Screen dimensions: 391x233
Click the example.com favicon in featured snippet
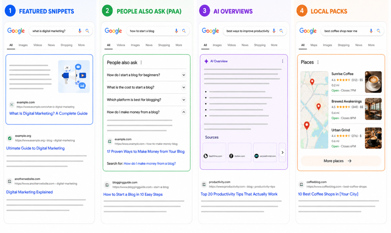(x=12, y=105)
